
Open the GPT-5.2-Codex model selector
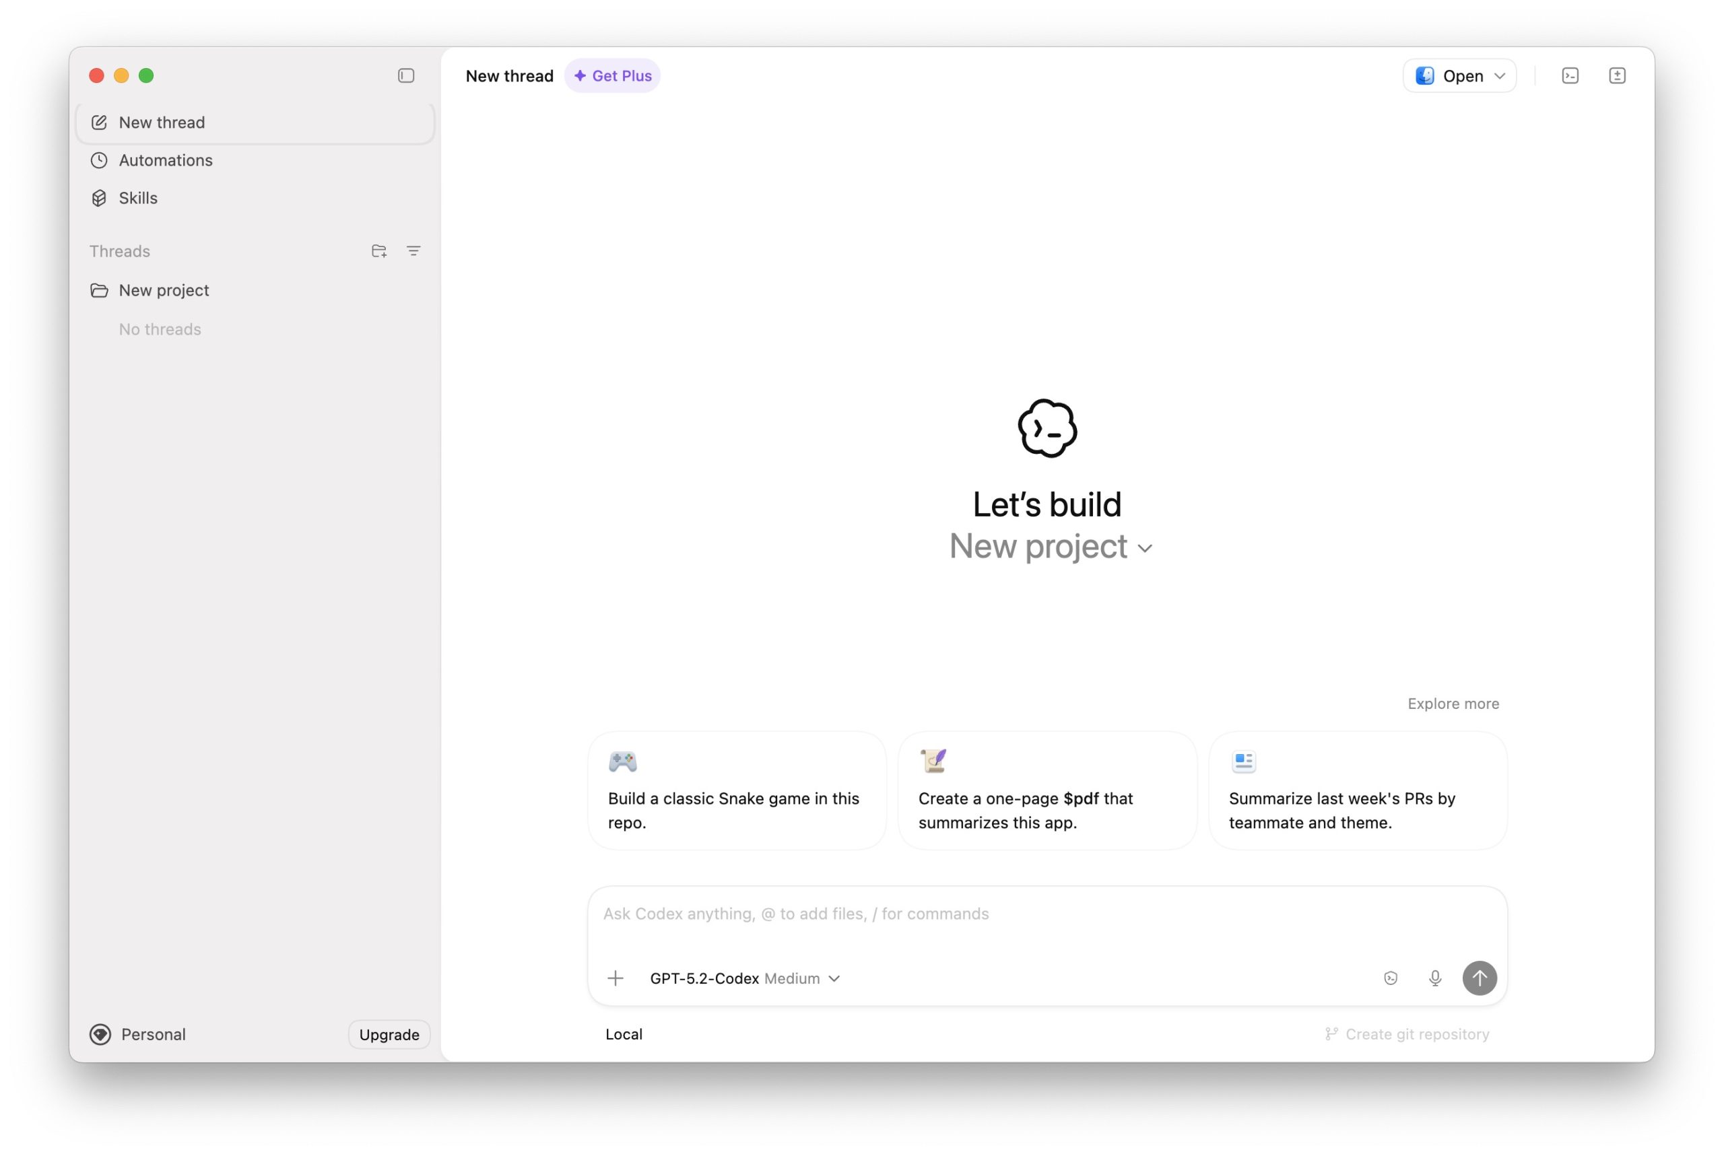point(744,978)
